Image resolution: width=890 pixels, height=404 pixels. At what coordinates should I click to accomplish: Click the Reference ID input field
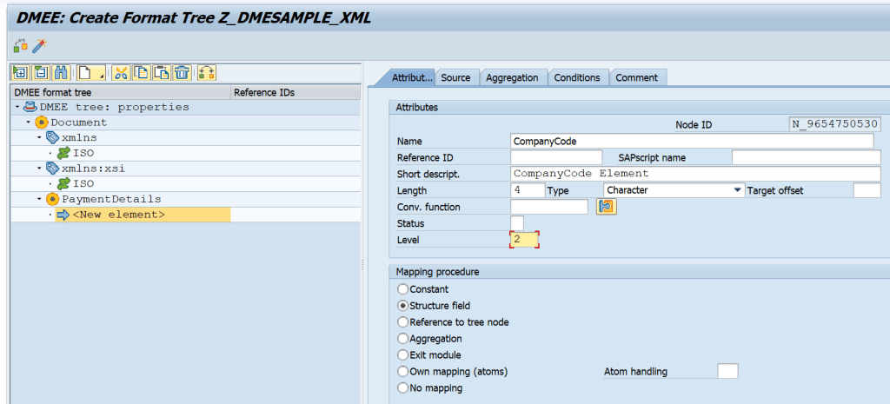(x=556, y=158)
